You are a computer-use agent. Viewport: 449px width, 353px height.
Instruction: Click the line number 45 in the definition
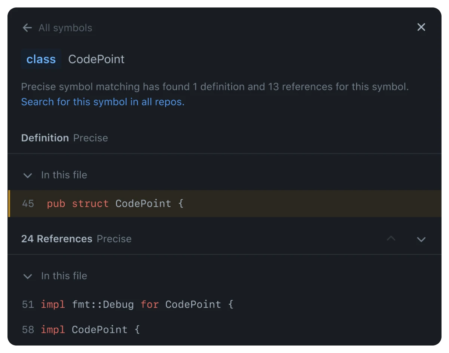tap(28, 203)
